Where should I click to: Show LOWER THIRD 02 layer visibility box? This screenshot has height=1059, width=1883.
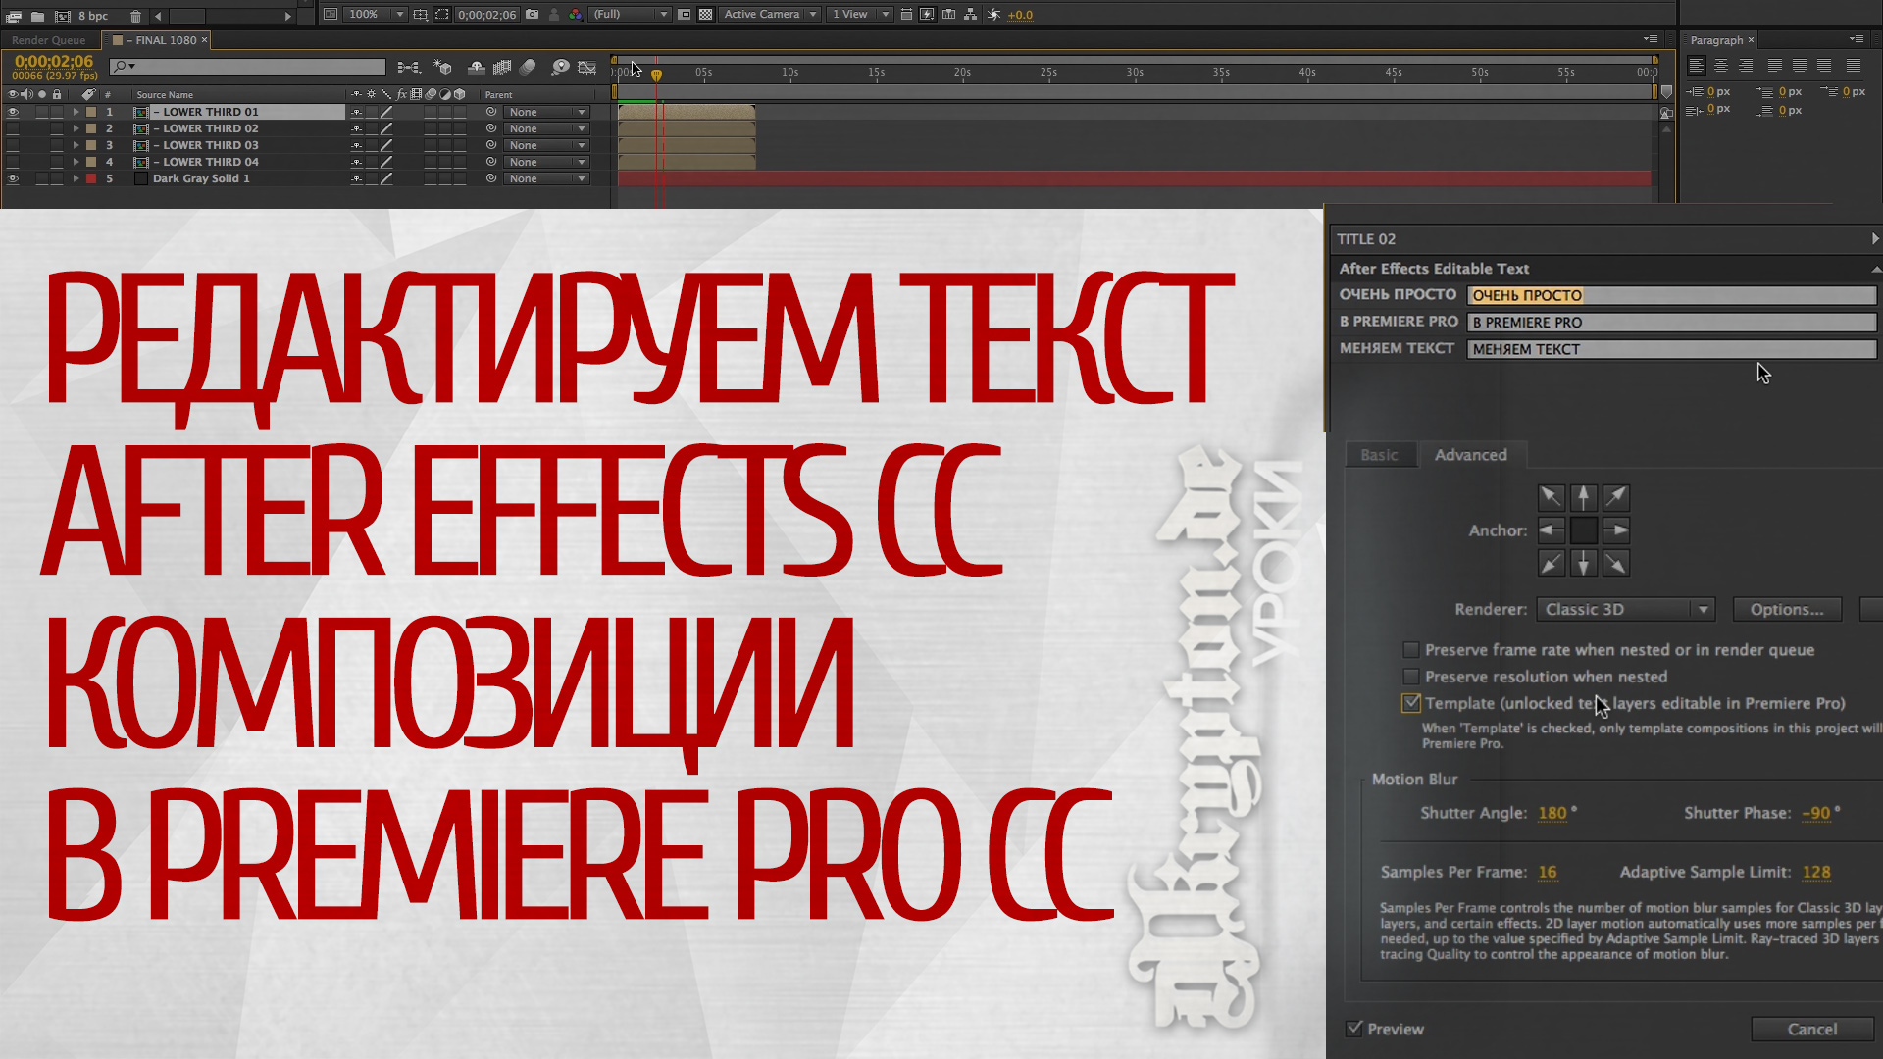point(13,128)
